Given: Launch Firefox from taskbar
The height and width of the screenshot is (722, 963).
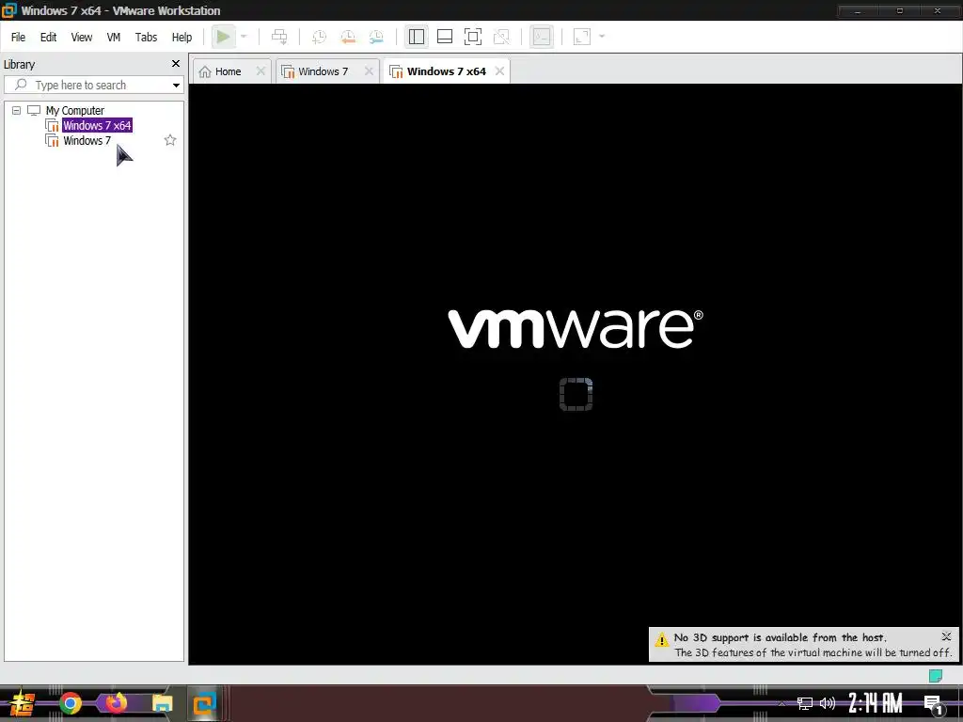Looking at the screenshot, I should [116, 702].
